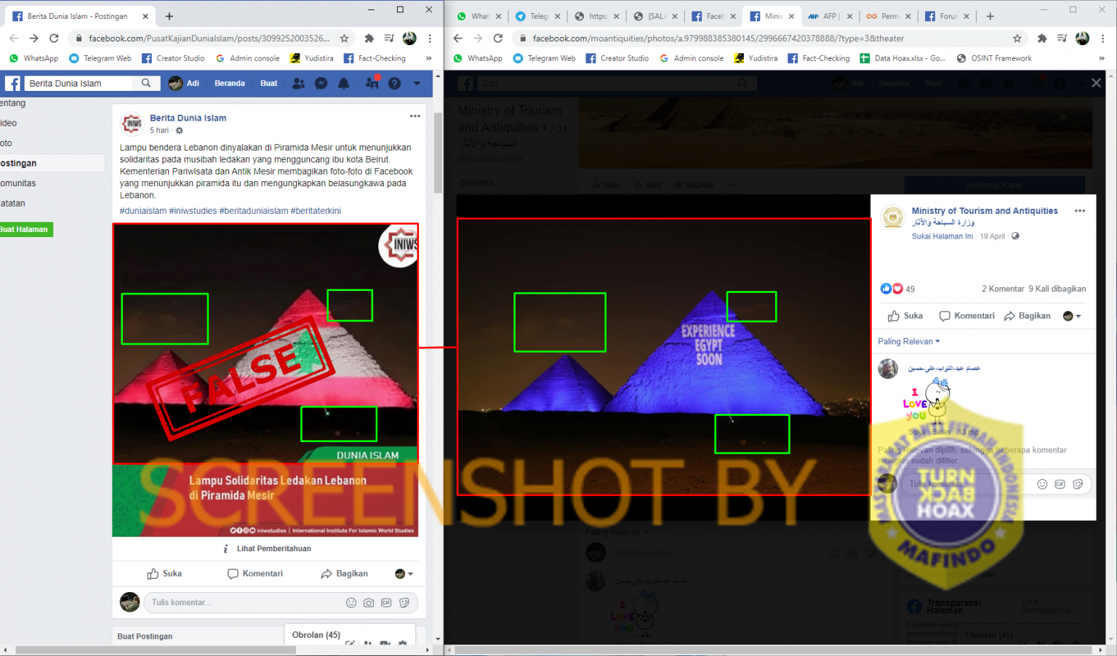Open notifications bell in Facebook bar
This screenshot has width=1117, height=656.
point(343,84)
